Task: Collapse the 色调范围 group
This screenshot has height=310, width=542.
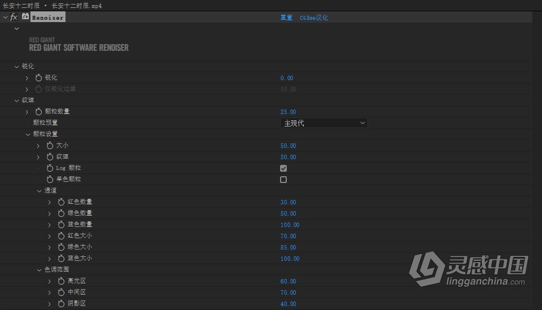Action: pos(40,270)
